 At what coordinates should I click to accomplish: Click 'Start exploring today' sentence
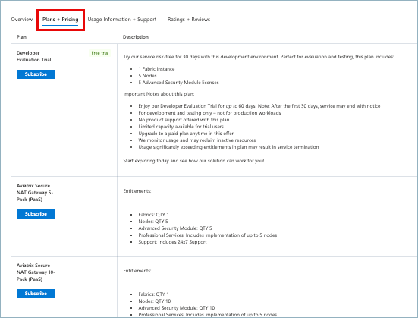pos(193,161)
